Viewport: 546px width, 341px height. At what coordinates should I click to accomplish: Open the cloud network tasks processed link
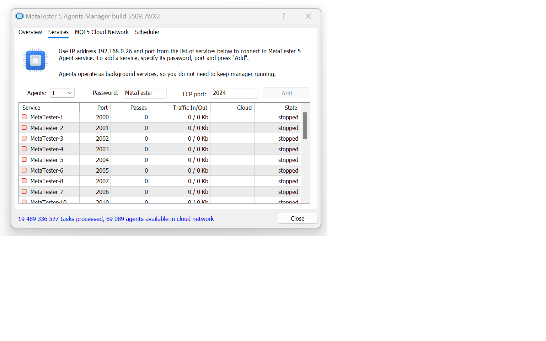pyautogui.click(x=116, y=219)
